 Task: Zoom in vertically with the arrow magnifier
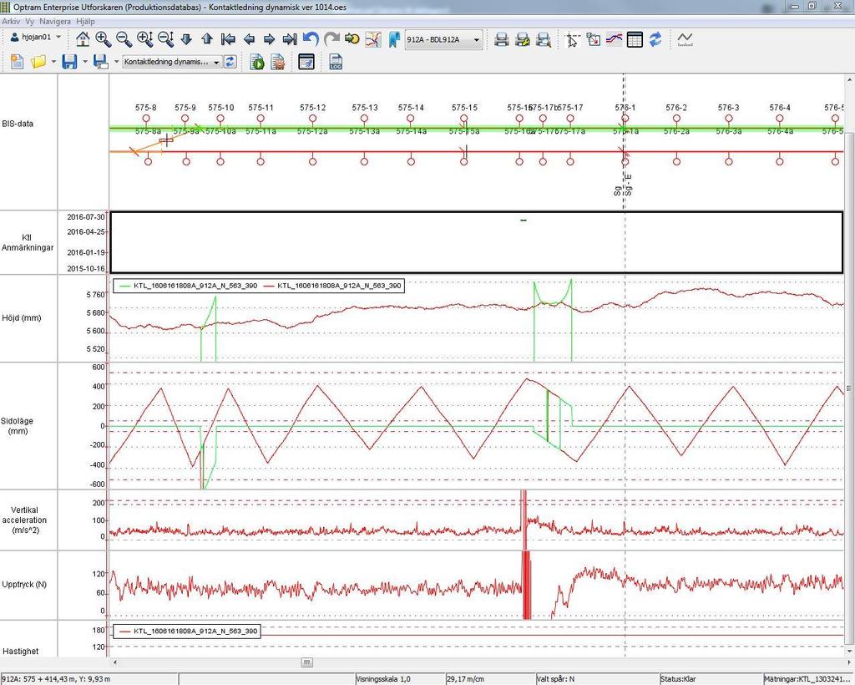145,39
